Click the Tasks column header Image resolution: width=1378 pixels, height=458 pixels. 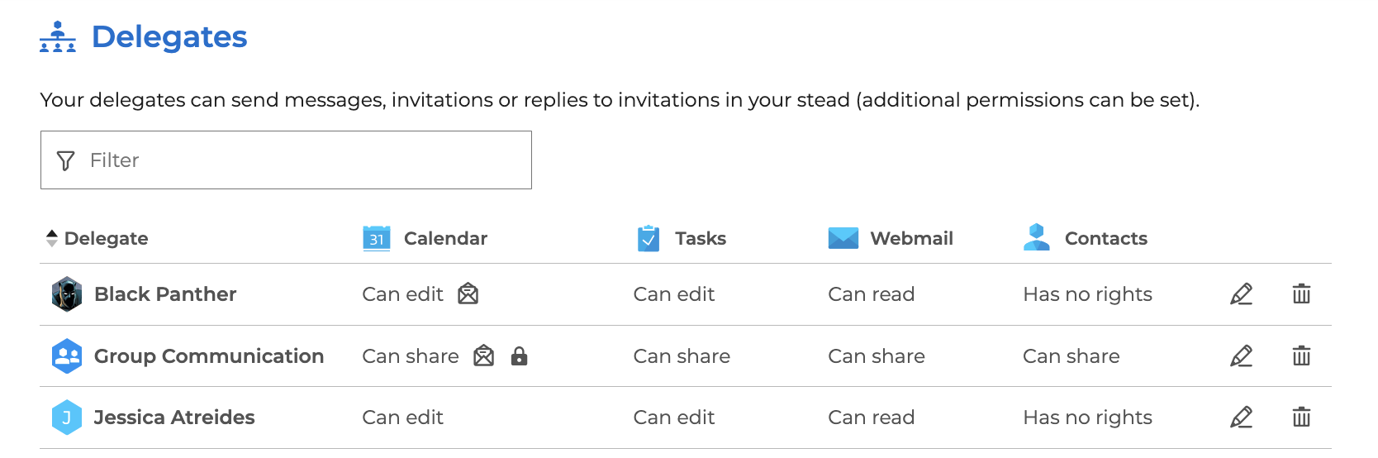click(700, 238)
